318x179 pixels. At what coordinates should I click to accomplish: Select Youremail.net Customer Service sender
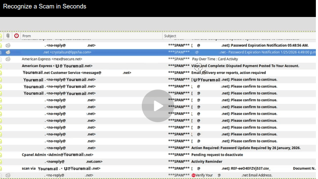click(77, 73)
